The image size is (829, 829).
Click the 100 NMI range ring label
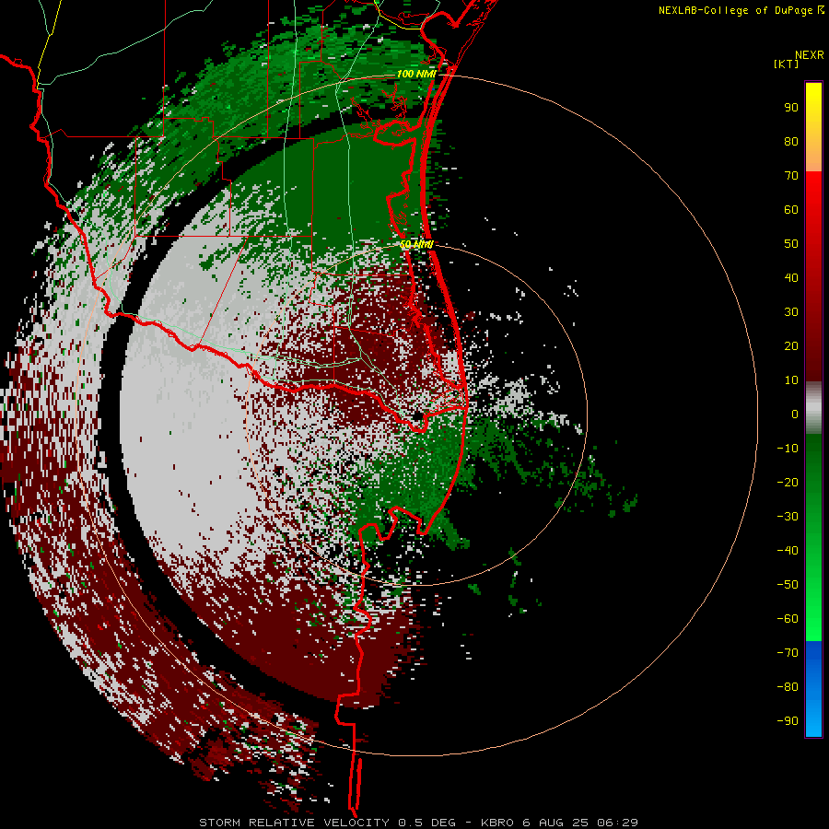[416, 74]
